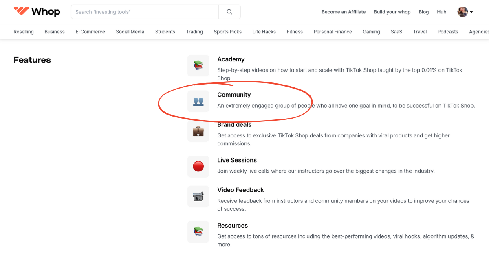Click the profile avatar picture
This screenshot has height=256, width=489.
point(462,12)
